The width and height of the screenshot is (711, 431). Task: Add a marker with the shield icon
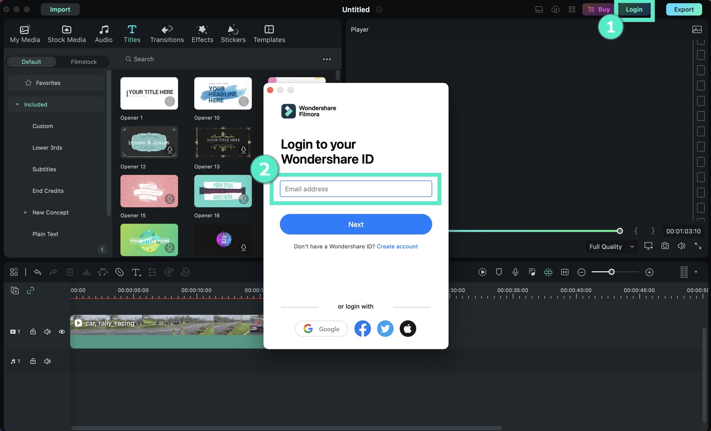click(x=499, y=272)
